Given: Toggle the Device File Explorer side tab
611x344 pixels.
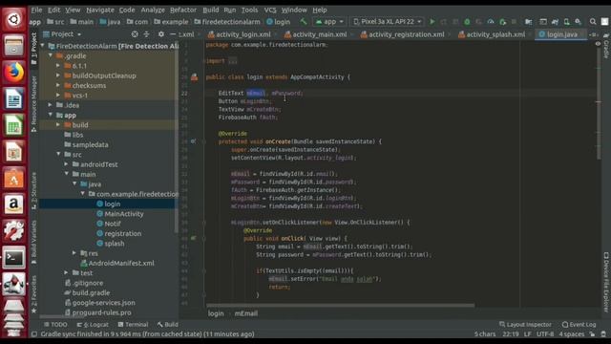Looking at the screenshot, I should pos(606,282).
